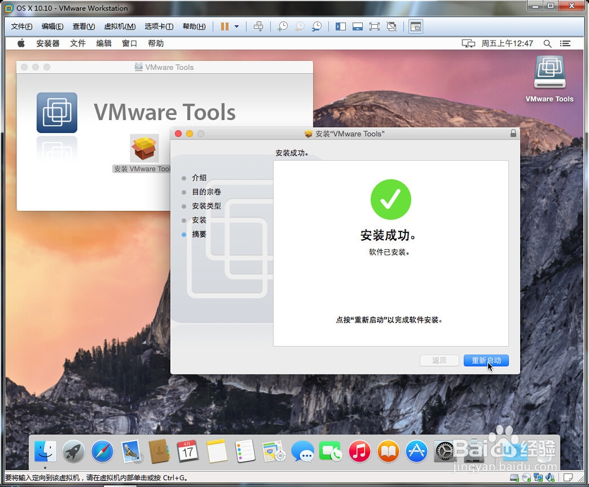Viewport: 589px width, 487px height.
Task: Open the Apple menu in macOS menu bar
Action: (21, 43)
